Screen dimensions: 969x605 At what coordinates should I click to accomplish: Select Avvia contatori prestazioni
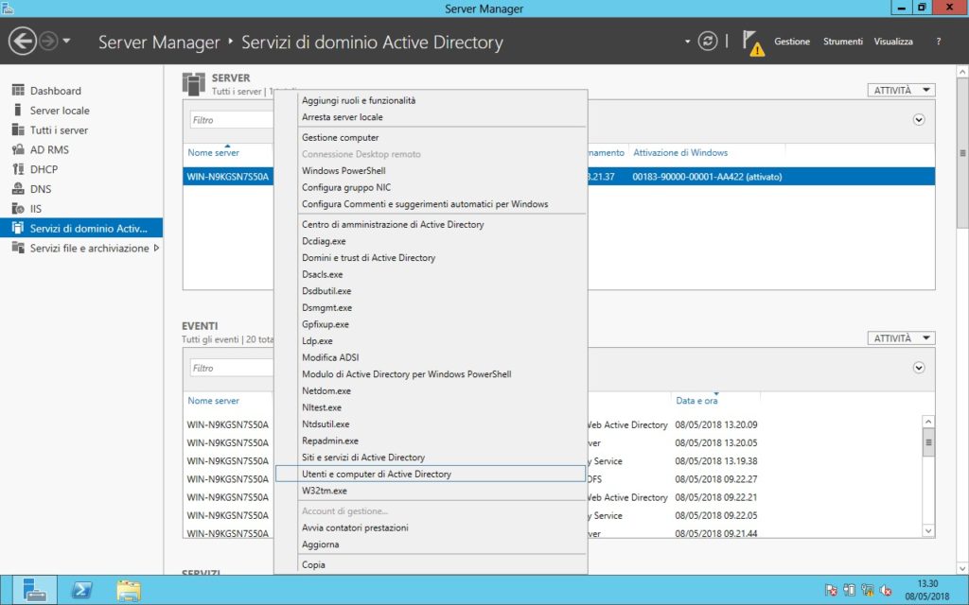(x=431, y=527)
